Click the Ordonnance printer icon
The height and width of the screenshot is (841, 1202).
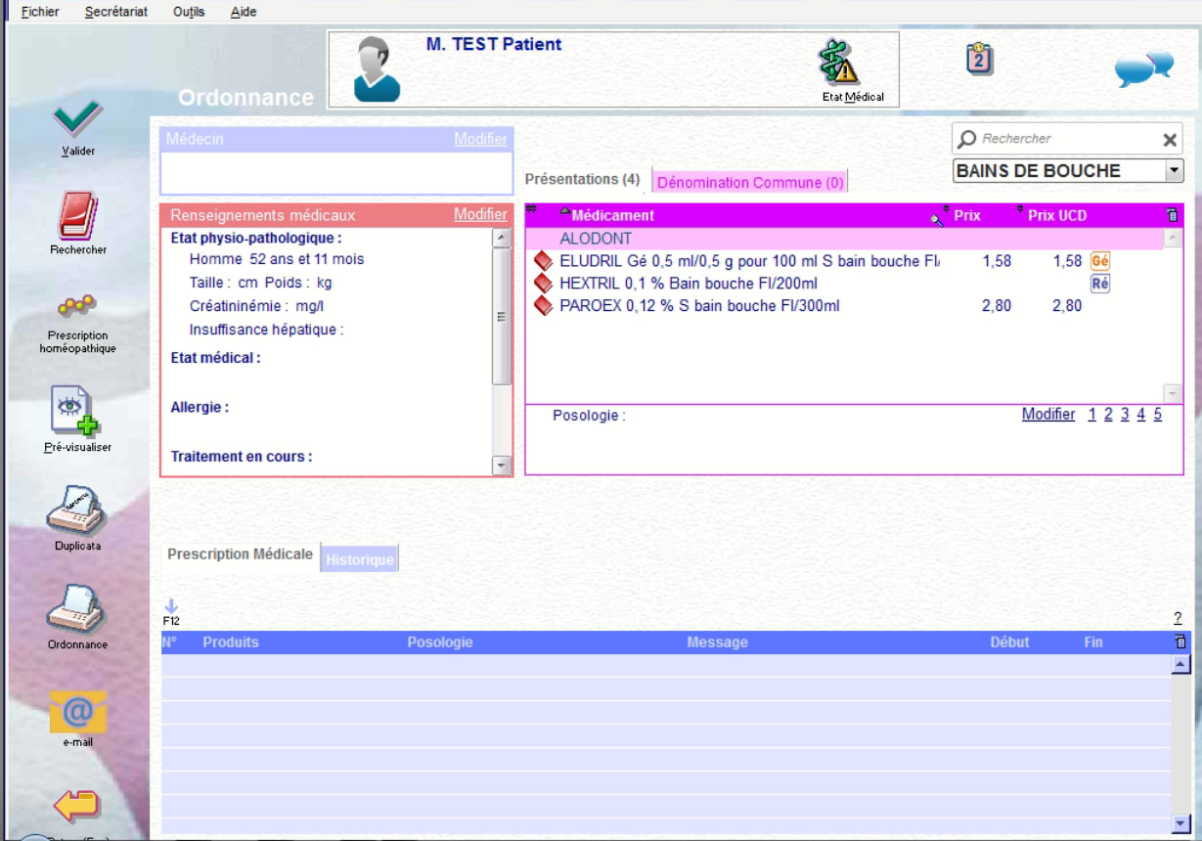[76, 608]
